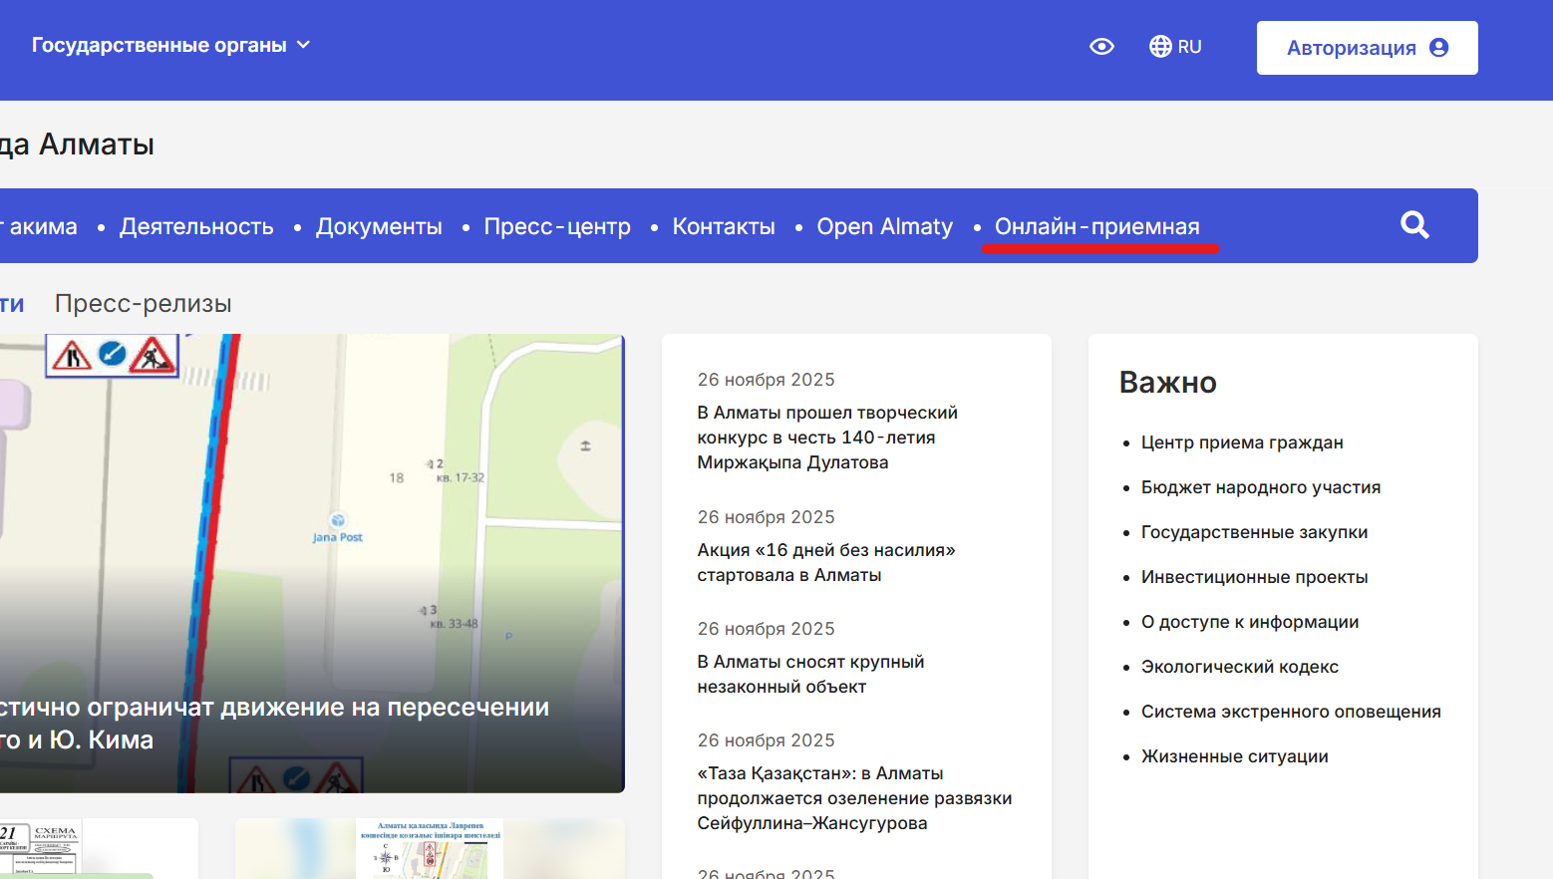This screenshot has width=1553, height=879.
Task: Open the Деятельность menu
Action: pos(196,227)
